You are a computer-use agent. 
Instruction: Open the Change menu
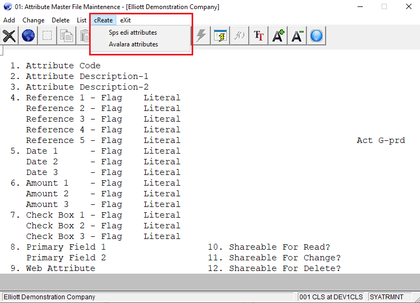pos(34,20)
